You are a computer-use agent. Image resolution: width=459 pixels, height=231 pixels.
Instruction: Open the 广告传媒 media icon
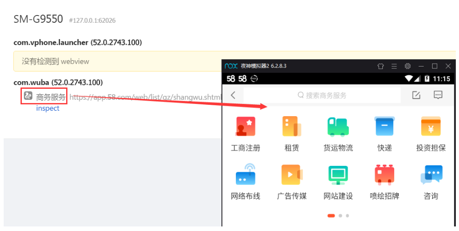coord(292,175)
